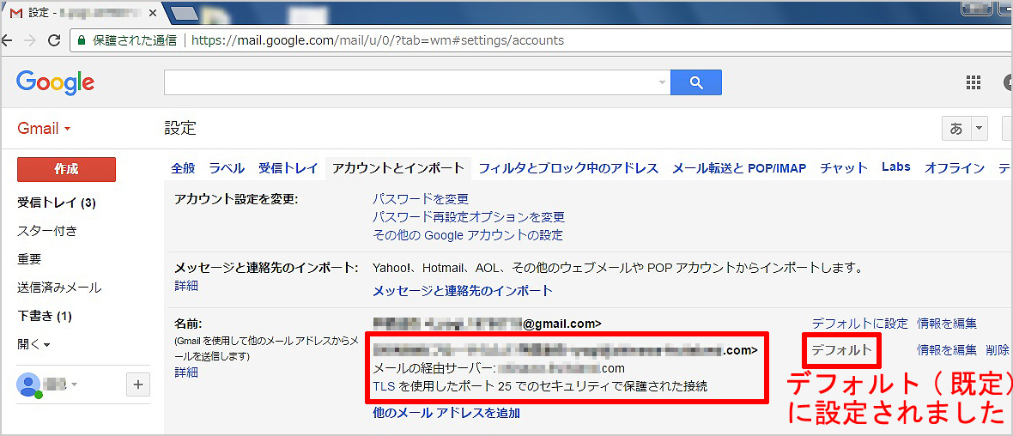The image size is (1013, 436).
Task: Open the Gmail dropdown menu
Action: click(44, 129)
